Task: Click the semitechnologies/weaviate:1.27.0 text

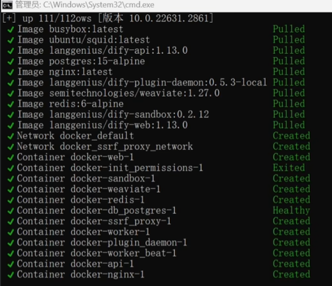Action: point(134,93)
